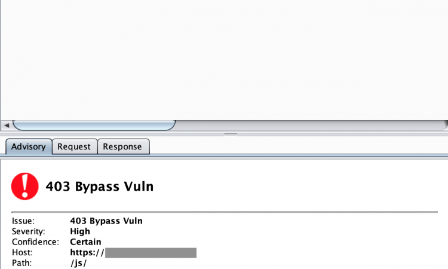
Task: Switch to the Request tab
Action: coord(74,146)
